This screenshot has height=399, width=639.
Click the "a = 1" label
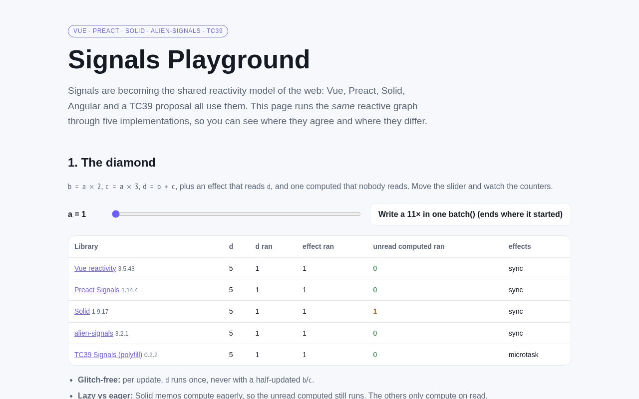tap(77, 214)
